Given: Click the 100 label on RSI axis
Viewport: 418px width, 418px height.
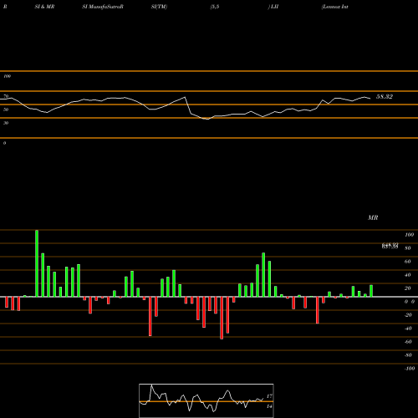Looking at the screenshot, I should (x=7, y=76).
